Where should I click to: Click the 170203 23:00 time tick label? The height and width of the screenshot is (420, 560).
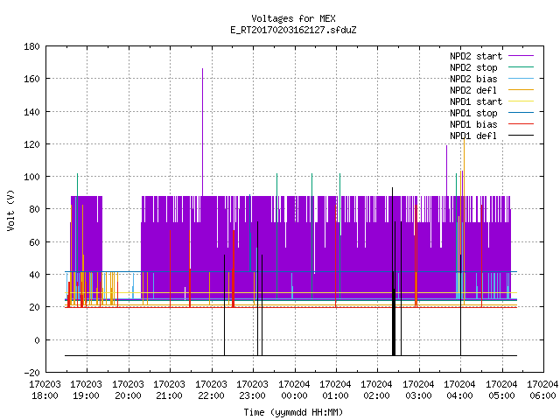[x=253, y=390]
